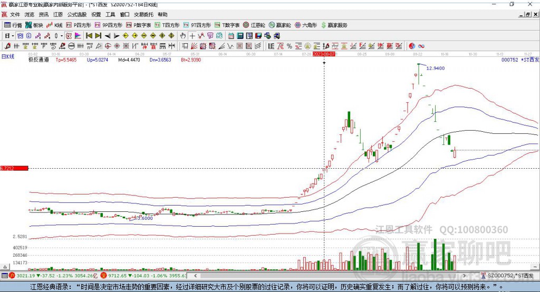Click the 12.9400 high price label
This screenshot has height=292, width=540.
[435, 68]
